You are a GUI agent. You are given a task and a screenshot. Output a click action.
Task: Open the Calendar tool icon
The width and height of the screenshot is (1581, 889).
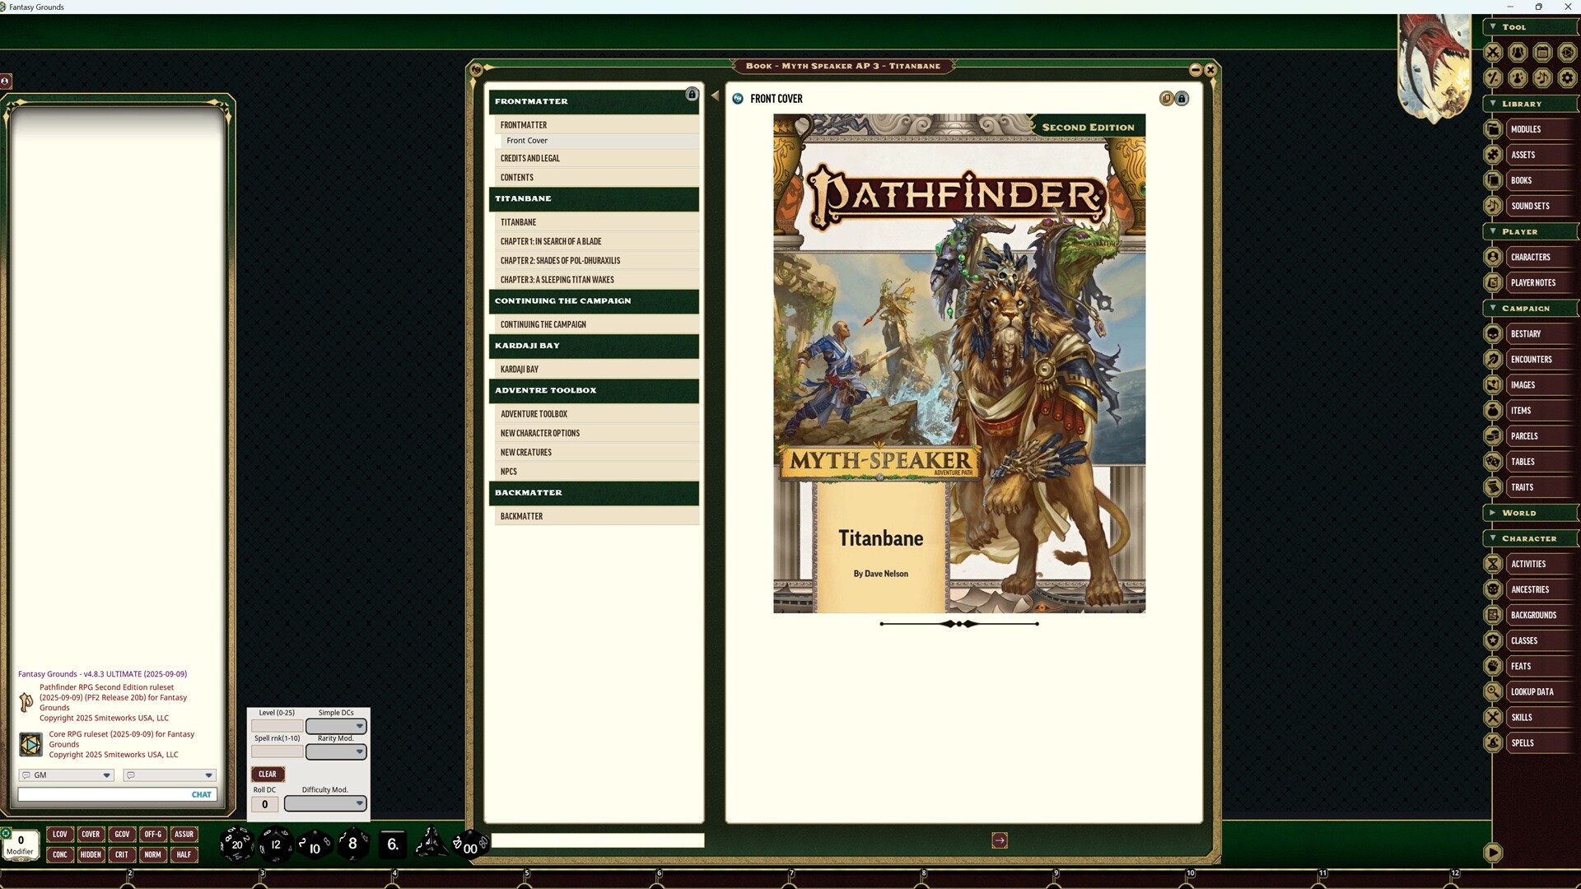point(1541,53)
